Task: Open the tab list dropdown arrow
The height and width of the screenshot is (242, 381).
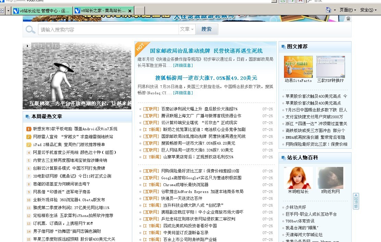Action: (9, 11)
